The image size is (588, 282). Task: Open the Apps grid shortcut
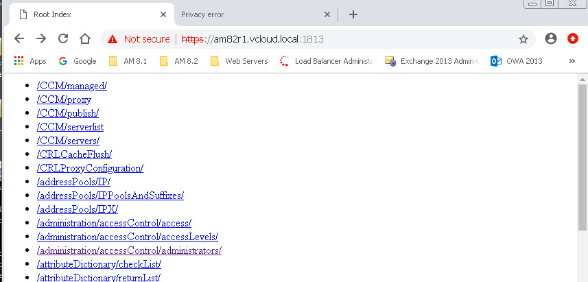[30, 61]
